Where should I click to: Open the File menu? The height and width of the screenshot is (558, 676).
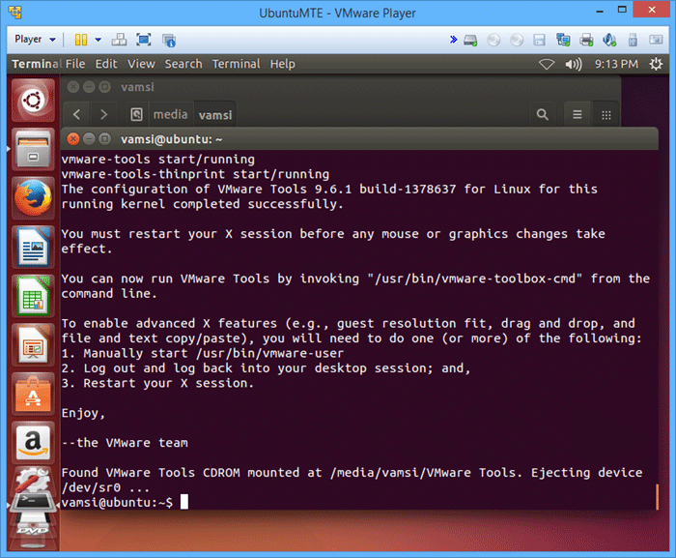[x=75, y=64]
